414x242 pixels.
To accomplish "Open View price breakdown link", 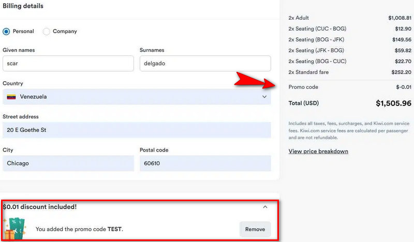I will point(318,152).
